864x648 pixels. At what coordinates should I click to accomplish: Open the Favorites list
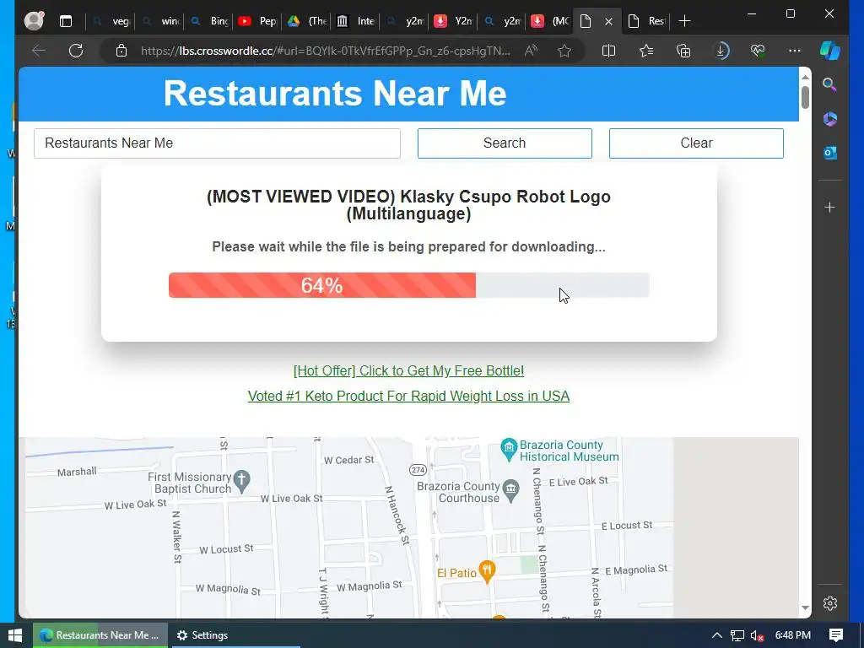point(646,51)
